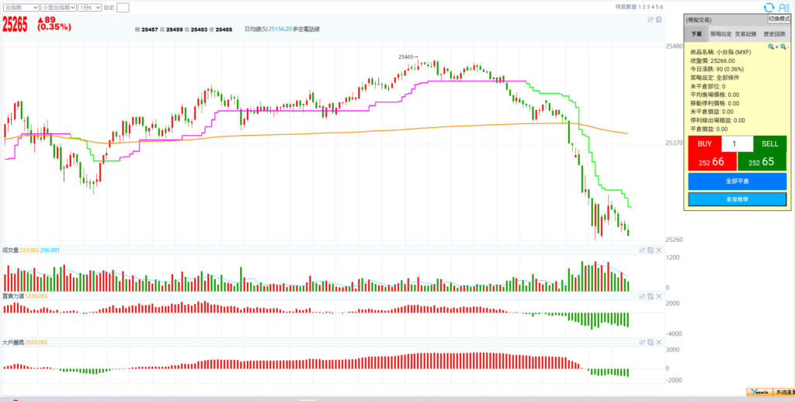Open the 台指期 market dropdown
Screen dimensions: 795x401
pyautogui.click(x=20, y=7)
